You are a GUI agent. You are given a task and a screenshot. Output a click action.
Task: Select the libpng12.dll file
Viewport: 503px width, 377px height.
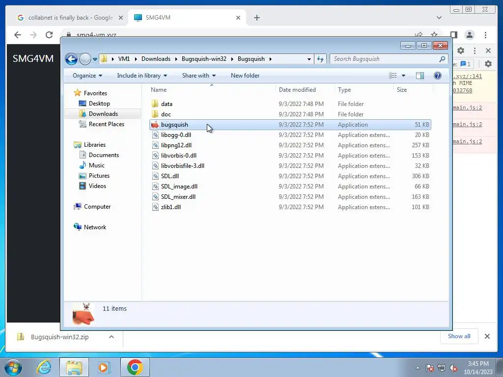pos(176,145)
